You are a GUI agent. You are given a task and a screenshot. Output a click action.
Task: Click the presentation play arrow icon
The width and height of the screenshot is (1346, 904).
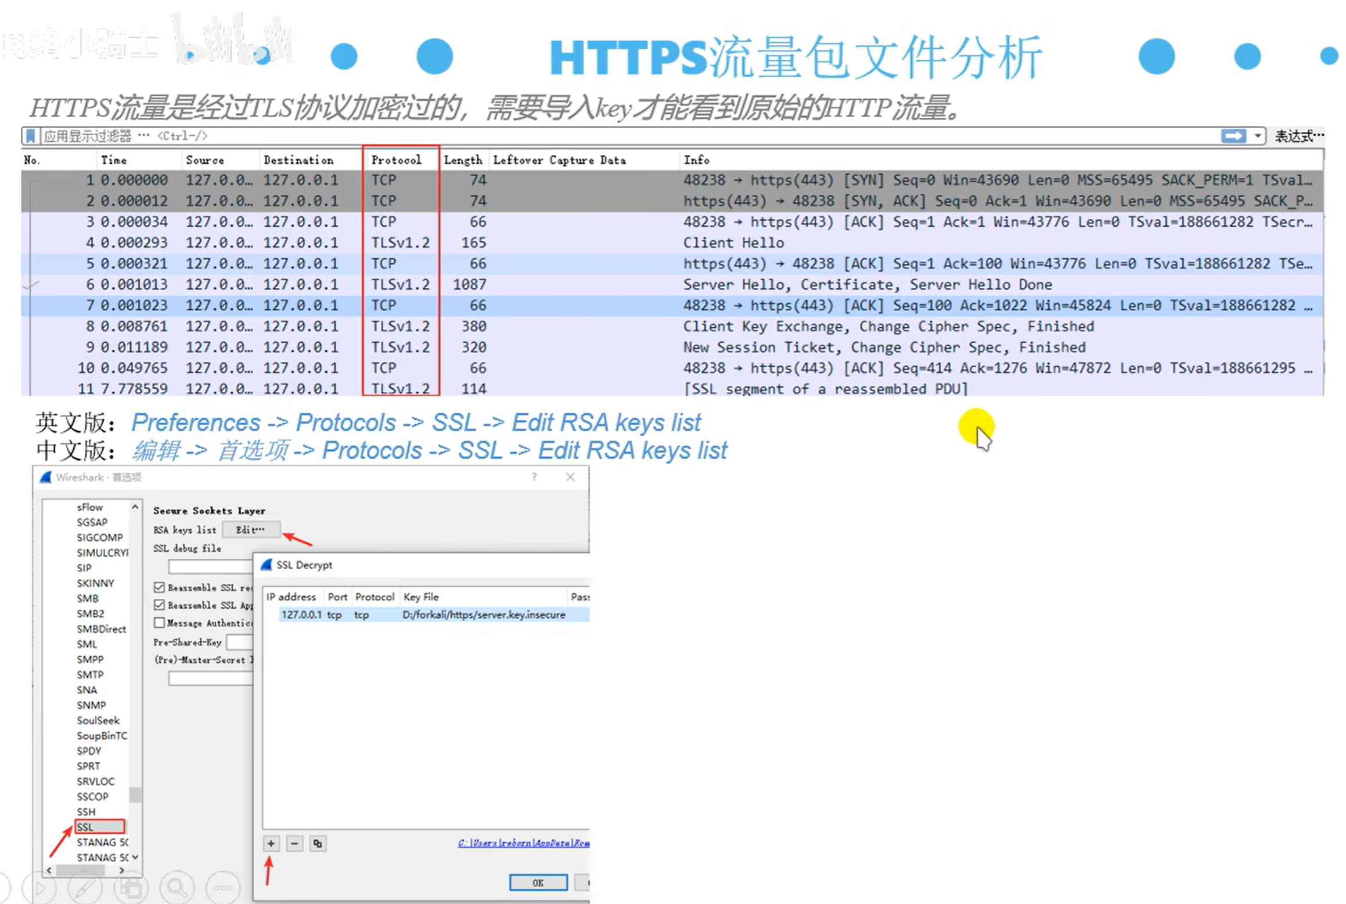39,888
